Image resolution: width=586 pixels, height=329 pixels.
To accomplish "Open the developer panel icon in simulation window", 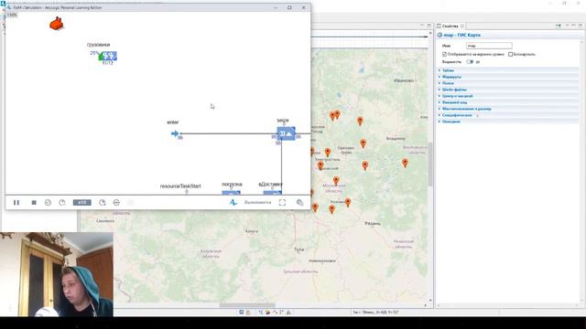I will [x=299, y=202].
